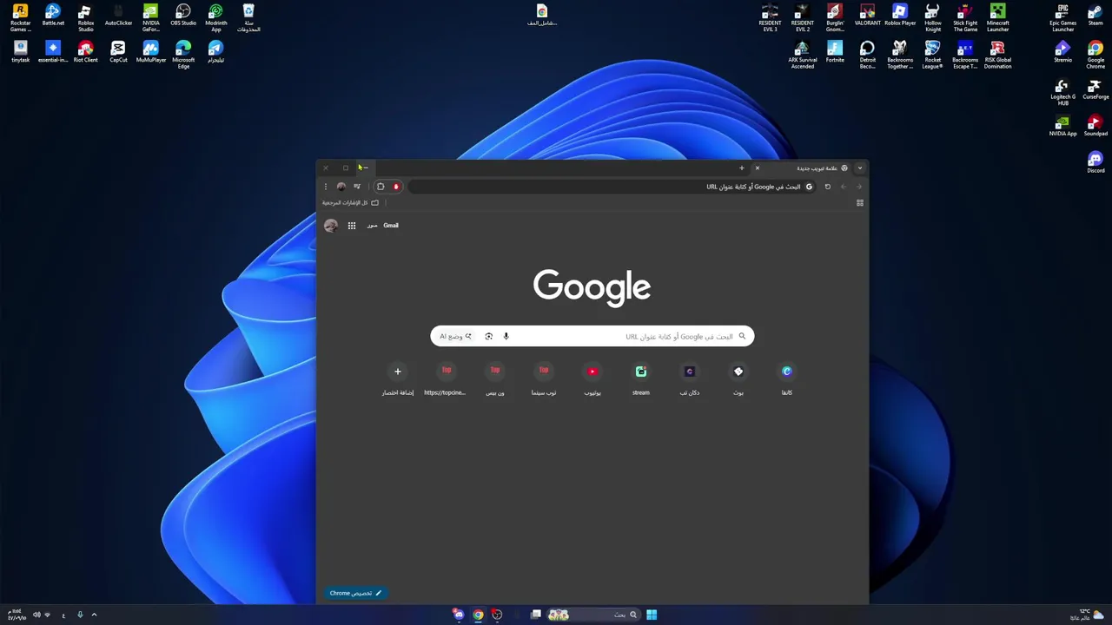Open the Images link next to Gmail
The height and width of the screenshot is (625, 1112).
coord(372,226)
